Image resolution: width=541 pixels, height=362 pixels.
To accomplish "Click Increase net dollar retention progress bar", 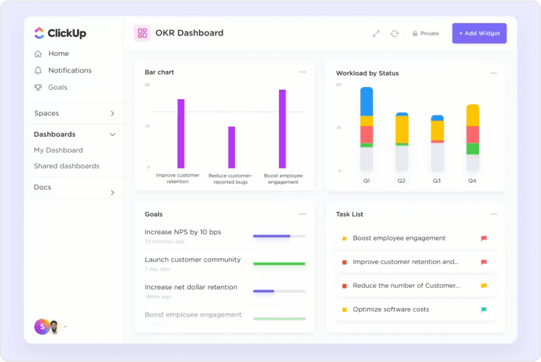I will [x=279, y=291].
